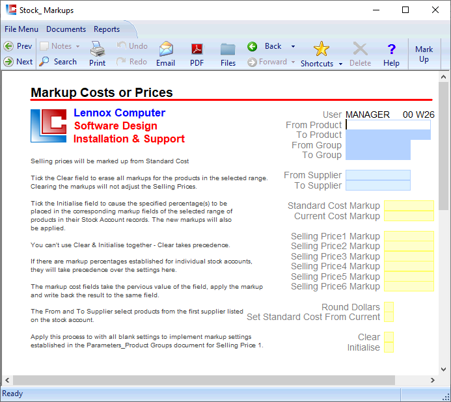The image size is (451, 402).
Task: Click the Search magnifier icon
Action: pos(44,62)
